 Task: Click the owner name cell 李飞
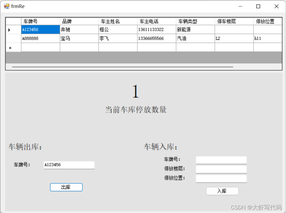118,39
